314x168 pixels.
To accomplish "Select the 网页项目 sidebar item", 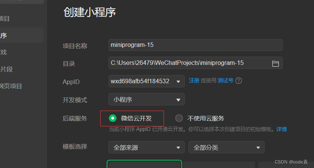I will point(11,86).
